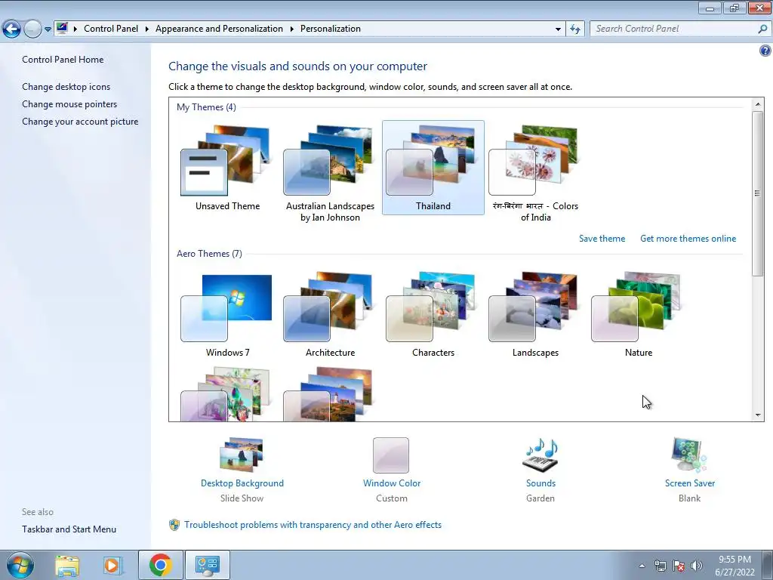Viewport: 773px width, 580px height.
Task: Apply the Australian Landscapes by Ian Johnson theme
Action: 330,173
